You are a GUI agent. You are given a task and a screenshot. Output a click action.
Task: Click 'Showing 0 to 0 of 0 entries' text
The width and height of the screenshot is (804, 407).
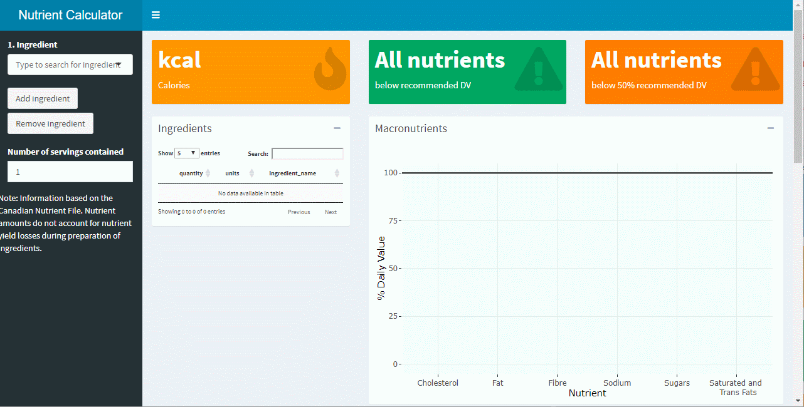click(x=191, y=212)
